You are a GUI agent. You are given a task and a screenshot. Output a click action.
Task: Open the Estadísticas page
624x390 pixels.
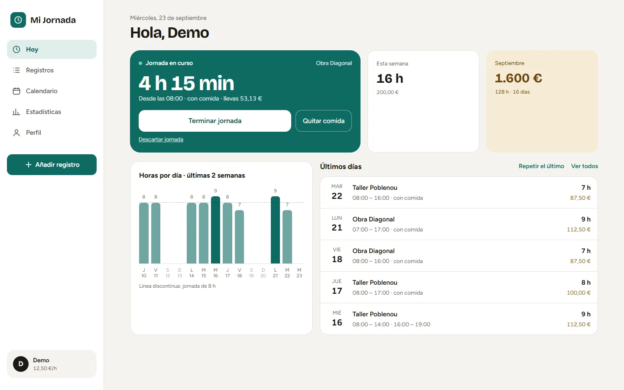click(x=52, y=112)
